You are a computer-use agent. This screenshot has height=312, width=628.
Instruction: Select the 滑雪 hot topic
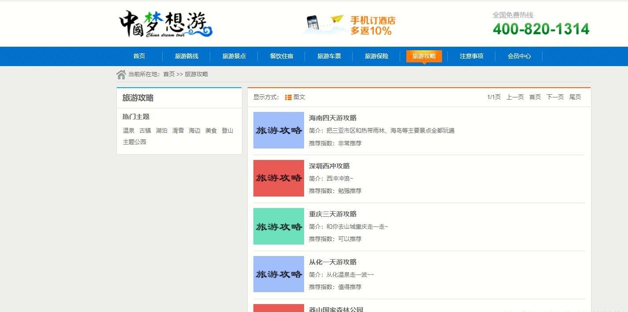(178, 131)
